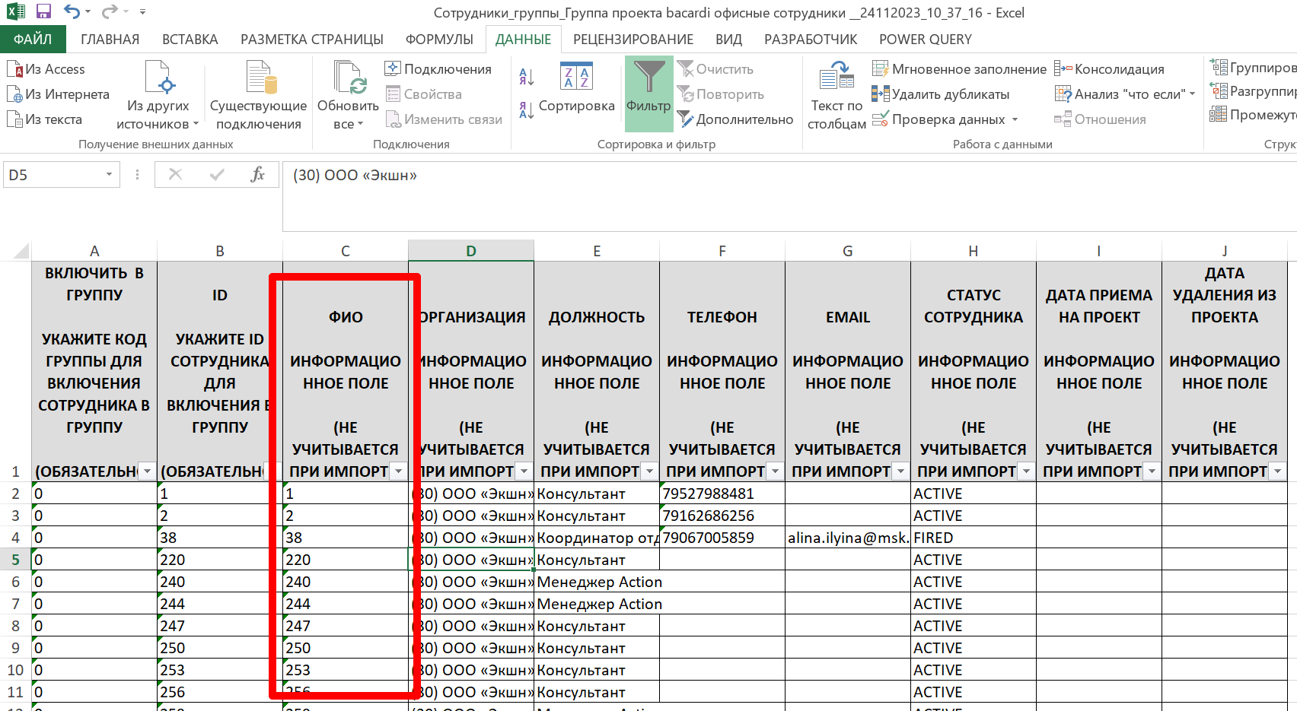1297x711 pixels.
Task: Click the Свойства connection button
Action: click(x=424, y=94)
